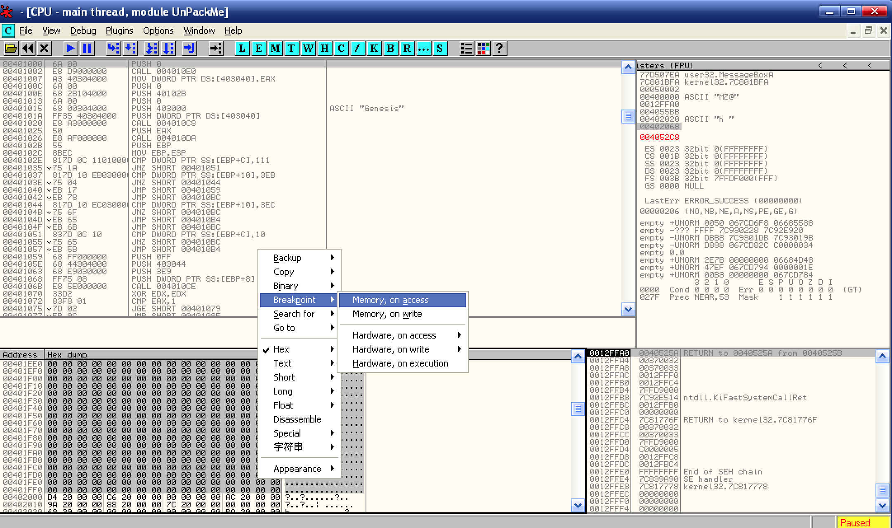Click the Step into toolbar icon
Screen dimensions: 892x528
click(x=113, y=49)
